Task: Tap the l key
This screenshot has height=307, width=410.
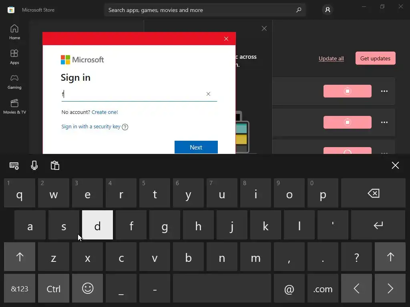Action: 299,225
